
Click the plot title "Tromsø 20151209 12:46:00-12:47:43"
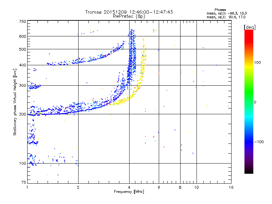pos(129,12)
